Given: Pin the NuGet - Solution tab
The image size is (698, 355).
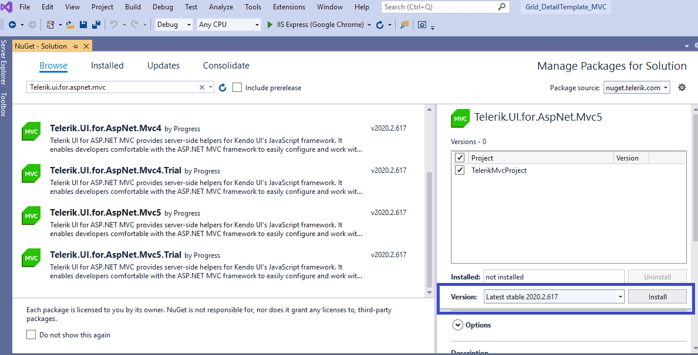Looking at the screenshot, I should click(x=75, y=46).
